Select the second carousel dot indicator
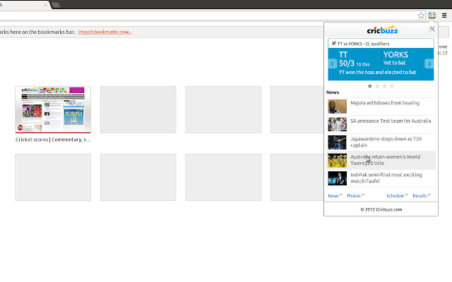The width and height of the screenshot is (452, 282). 377,86
